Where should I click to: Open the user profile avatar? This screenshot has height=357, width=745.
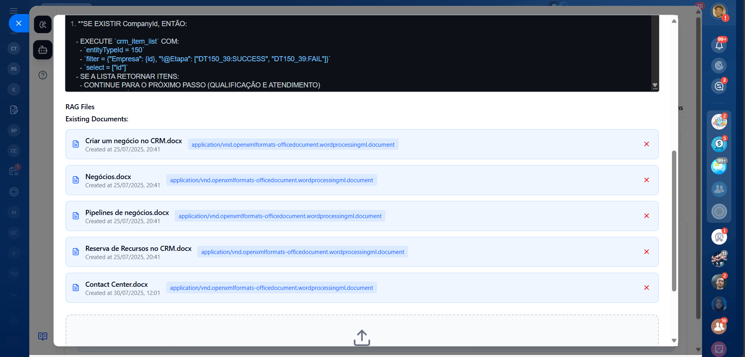718,11
